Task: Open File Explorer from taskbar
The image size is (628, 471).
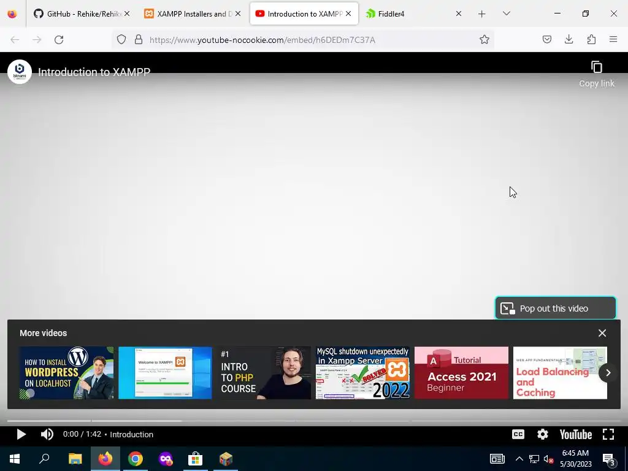Action: tap(75, 459)
